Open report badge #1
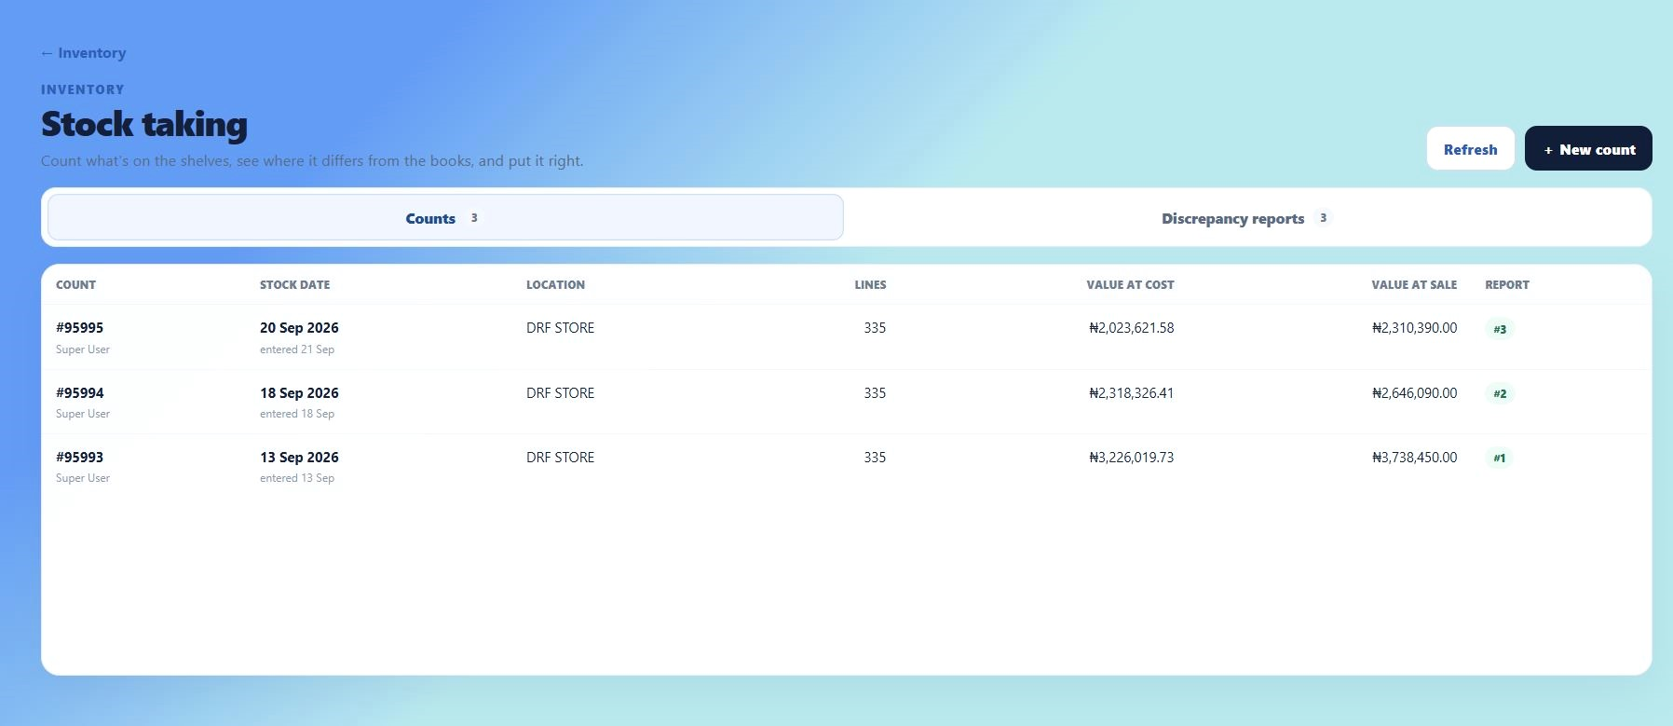 pyautogui.click(x=1499, y=459)
